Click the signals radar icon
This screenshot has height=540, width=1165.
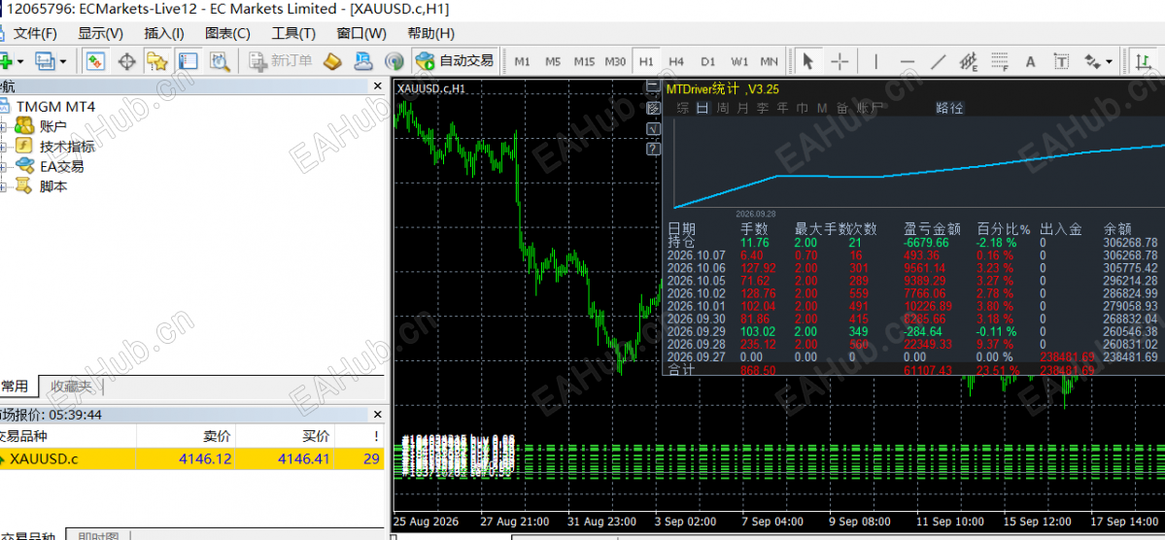pyautogui.click(x=394, y=61)
